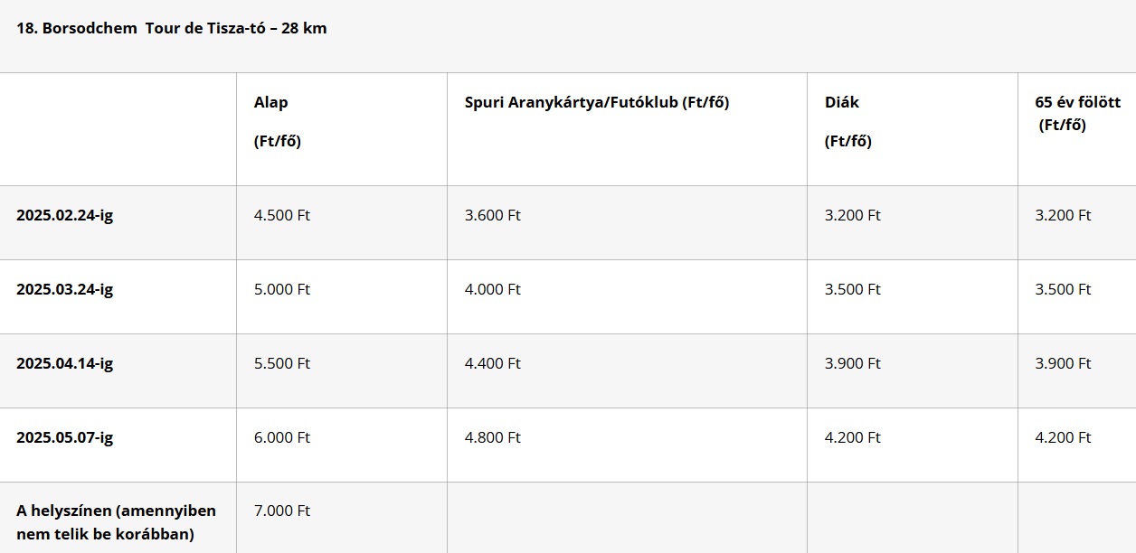Click the 18. Borsodchem Tour de Tisza-tó heading
Screen dimensions: 1136x553
pyautogui.click(x=172, y=28)
